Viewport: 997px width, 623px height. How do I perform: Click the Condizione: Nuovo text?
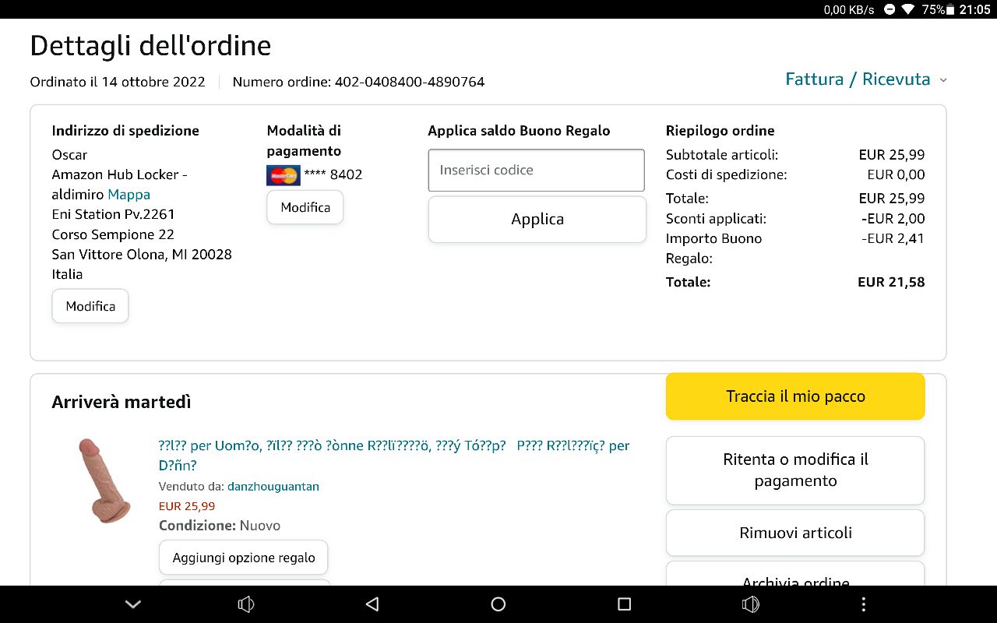(x=220, y=526)
